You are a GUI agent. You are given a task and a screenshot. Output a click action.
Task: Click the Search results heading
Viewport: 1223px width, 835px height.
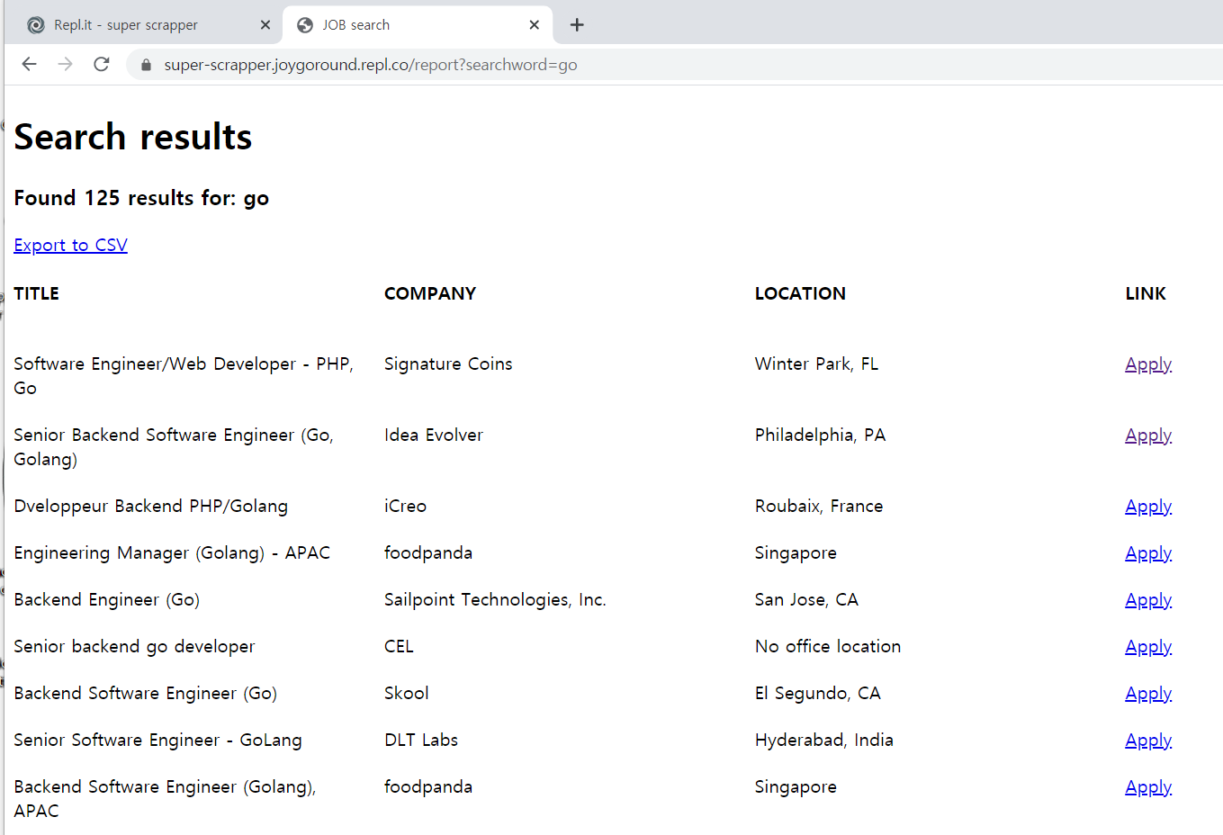[x=133, y=137]
